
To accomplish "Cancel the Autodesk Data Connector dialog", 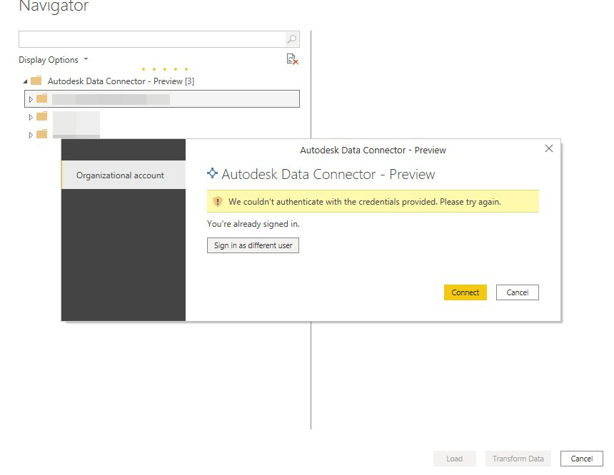I will (518, 292).
